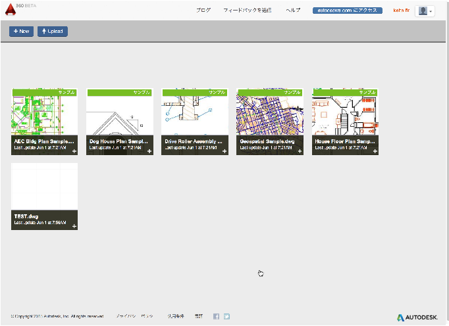Image resolution: width=449 pixels, height=326 pixels.
Task: Click plus icon on Drive Roller Assembly card
Action: [x=224, y=151]
